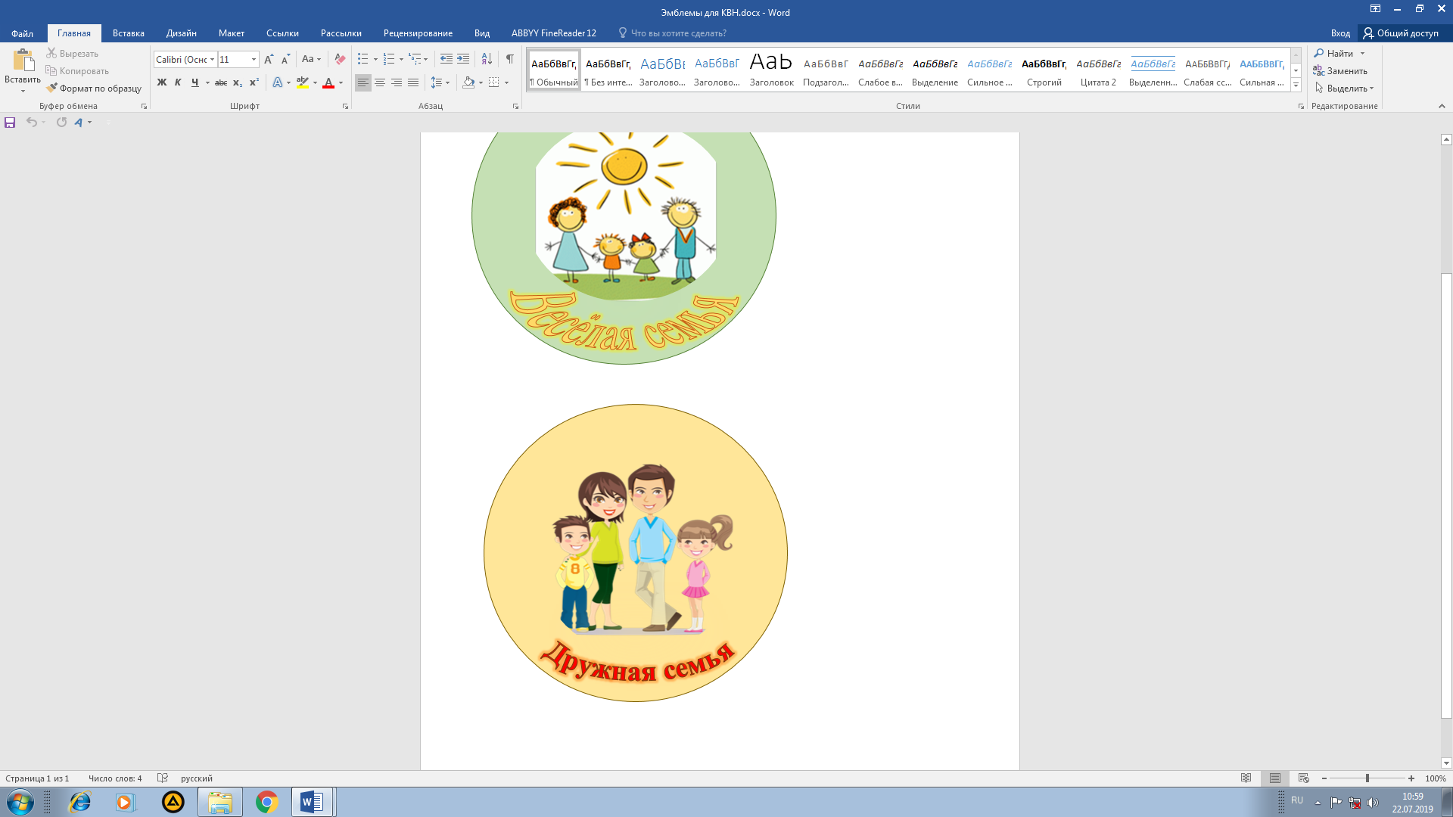The height and width of the screenshot is (817, 1453).
Task: Switch to the Вставка tab
Action: pyautogui.click(x=129, y=33)
